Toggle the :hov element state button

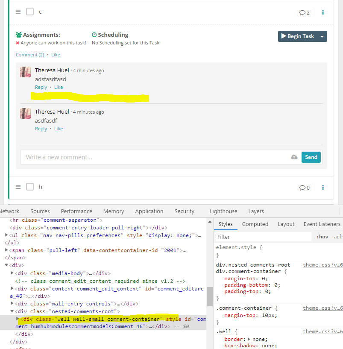click(x=322, y=237)
